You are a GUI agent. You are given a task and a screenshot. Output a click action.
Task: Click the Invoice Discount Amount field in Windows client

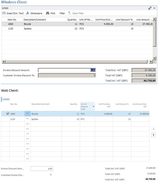tap(67, 70)
